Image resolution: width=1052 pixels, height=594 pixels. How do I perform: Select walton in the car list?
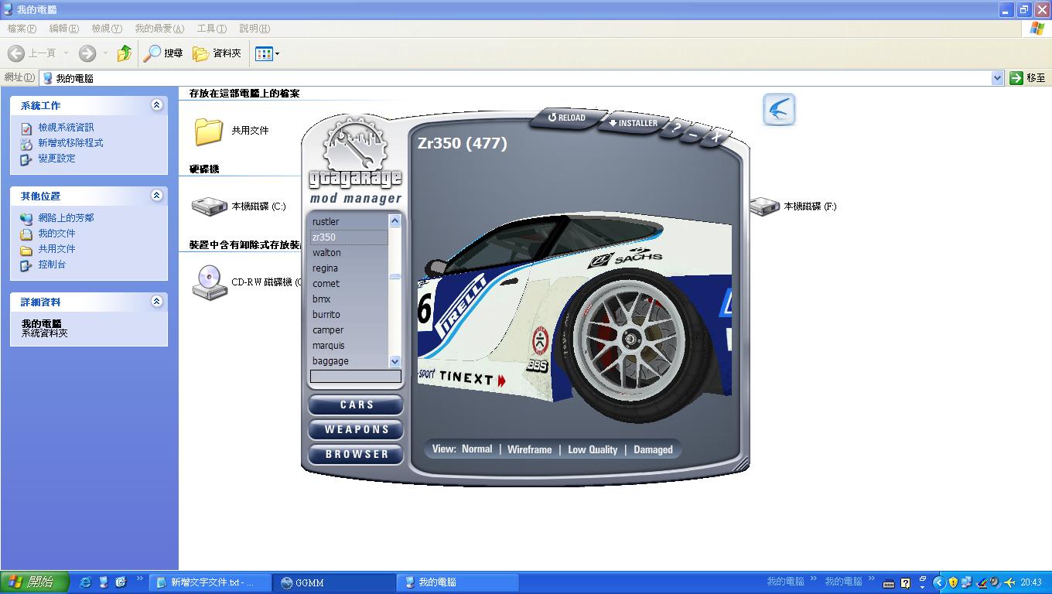tap(349, 253)
